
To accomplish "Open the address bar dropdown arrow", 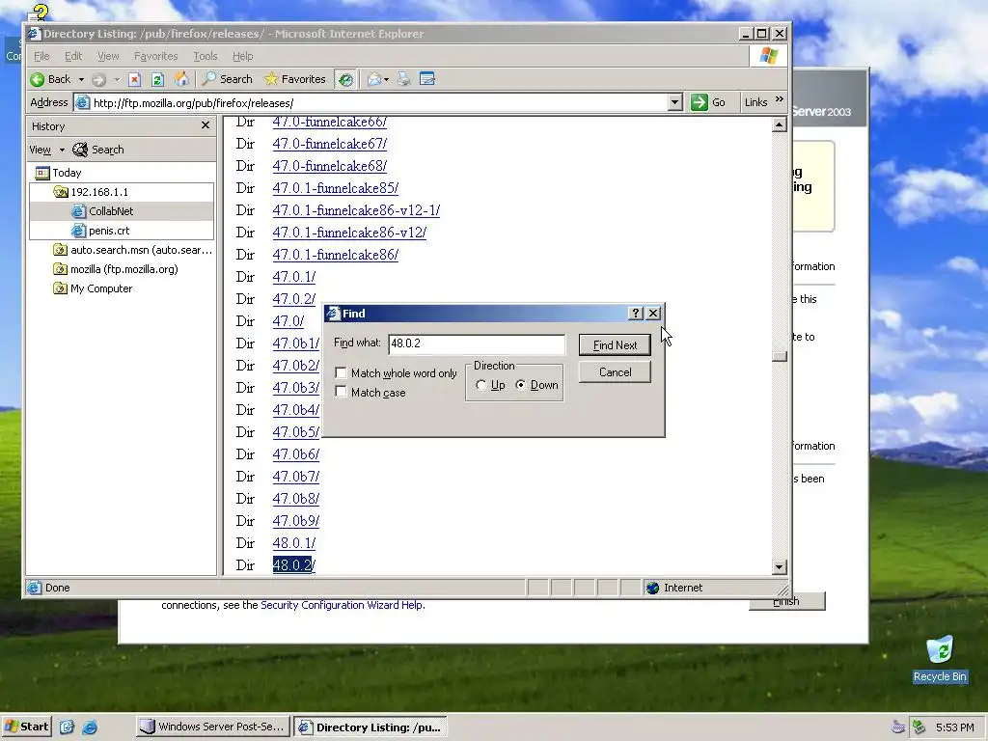I will tap(674, 102).
